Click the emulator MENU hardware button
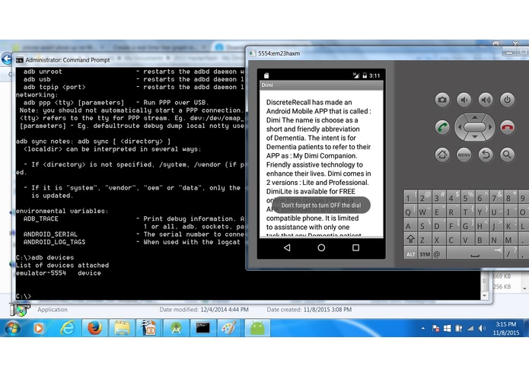The height and width of the screenshot is (376, 529). [464, 155]
